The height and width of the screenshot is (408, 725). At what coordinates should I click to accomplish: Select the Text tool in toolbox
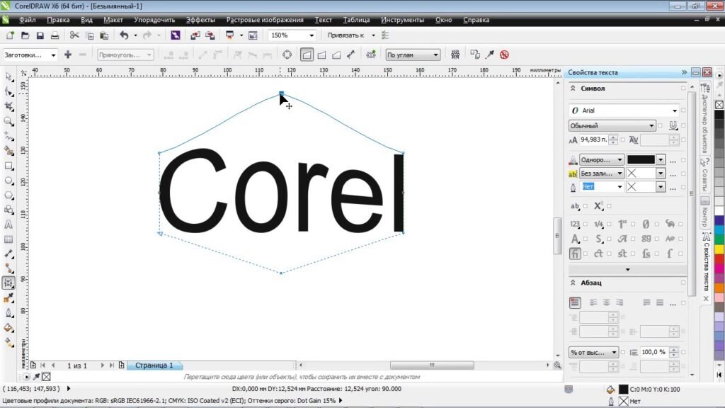click(x=8, y=225)
